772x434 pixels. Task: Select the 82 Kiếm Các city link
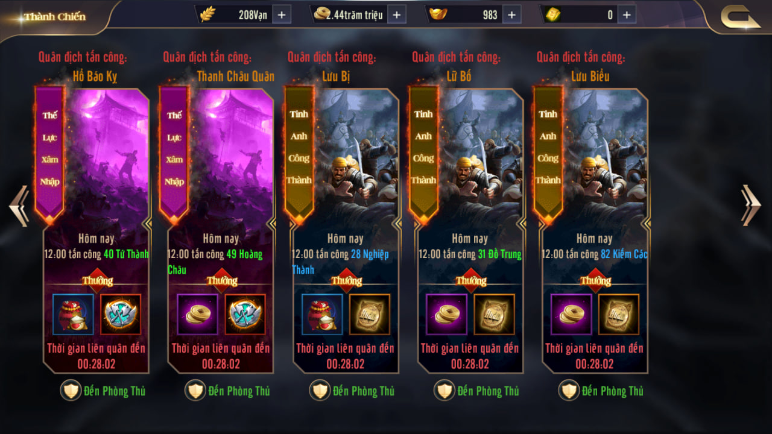pyautogui.click(x=624, y=254)
